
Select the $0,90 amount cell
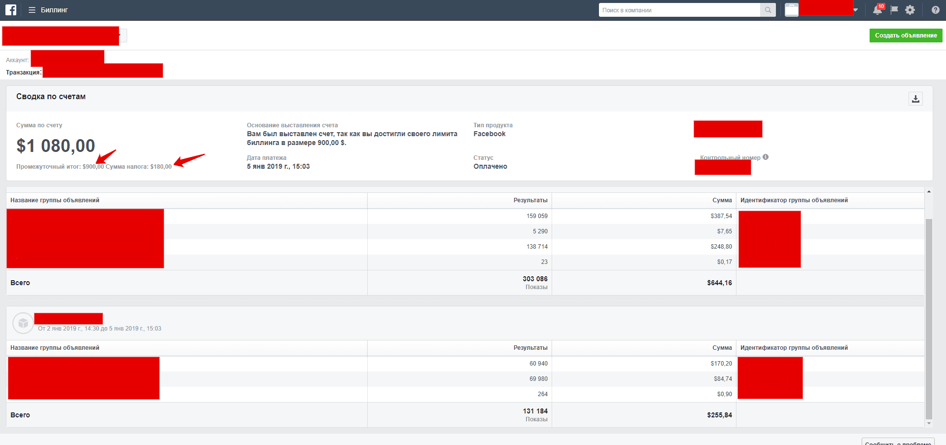[x=724, y=394]
